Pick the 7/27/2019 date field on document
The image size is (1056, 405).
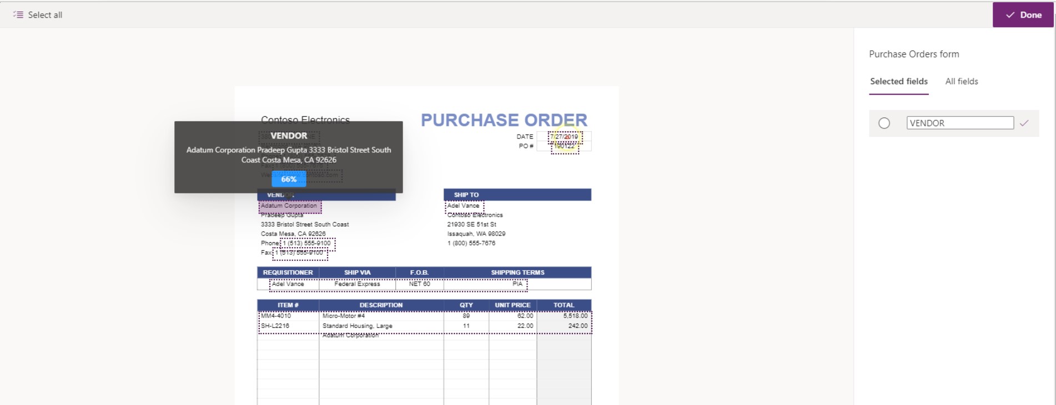565,136
